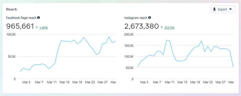
Task: Click Mar 19 label under Instagram chart
Action: pos(195,82)
